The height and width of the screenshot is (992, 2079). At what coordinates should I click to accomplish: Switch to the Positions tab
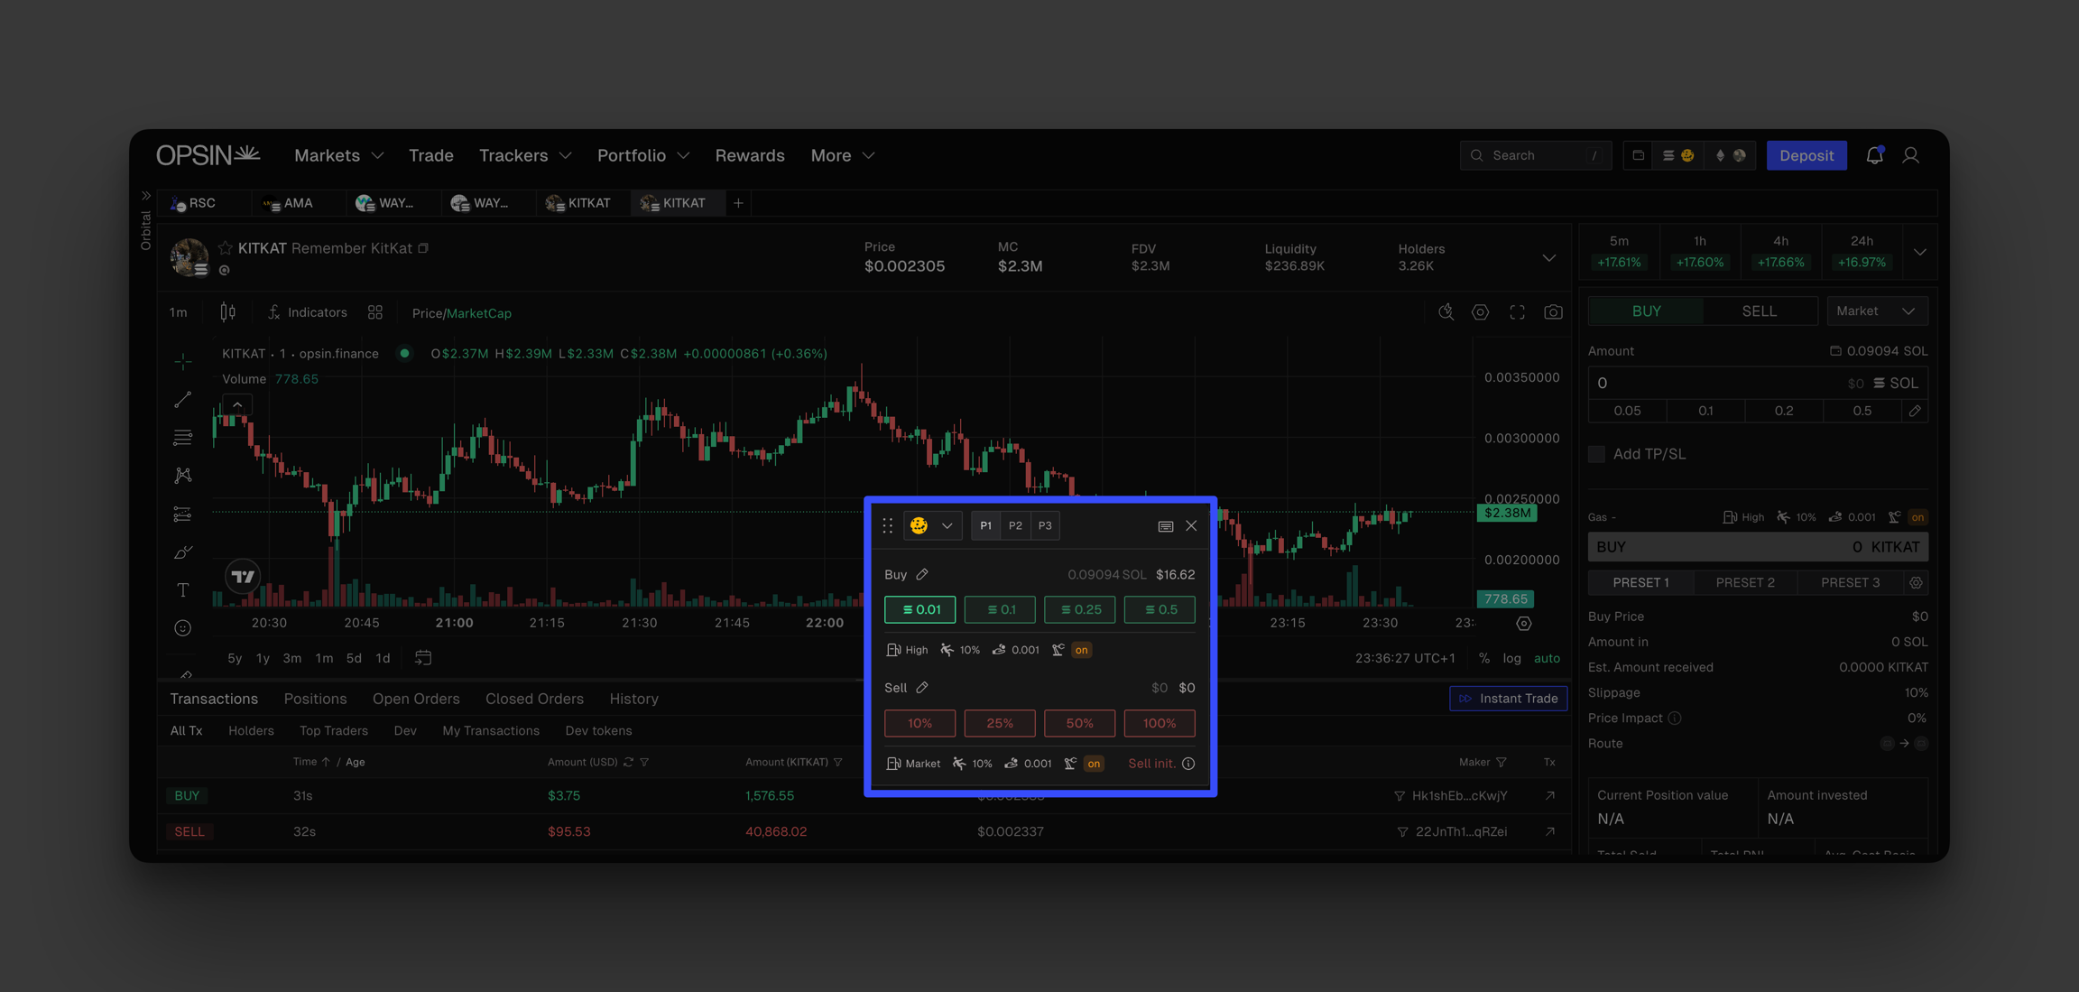315,699
